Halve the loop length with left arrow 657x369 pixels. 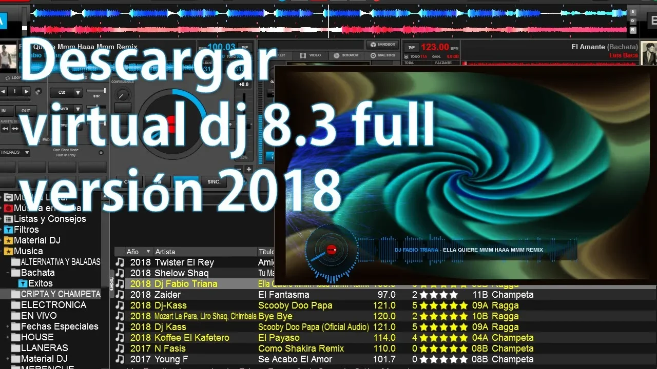pos(4,92)
